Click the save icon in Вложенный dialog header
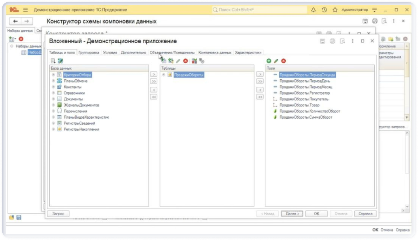The width and height of the screenshot is (418, 240). coord(322,41)
